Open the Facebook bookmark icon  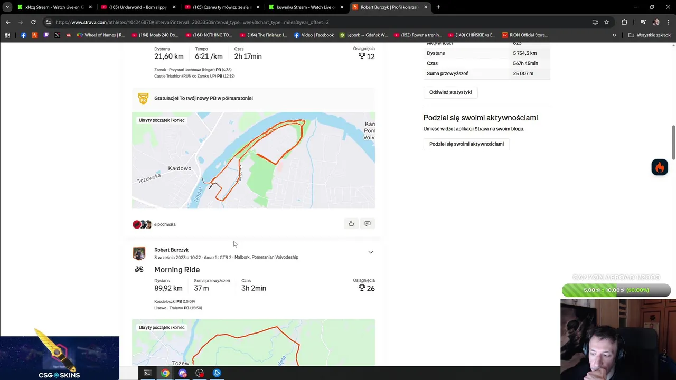(23, 35)
